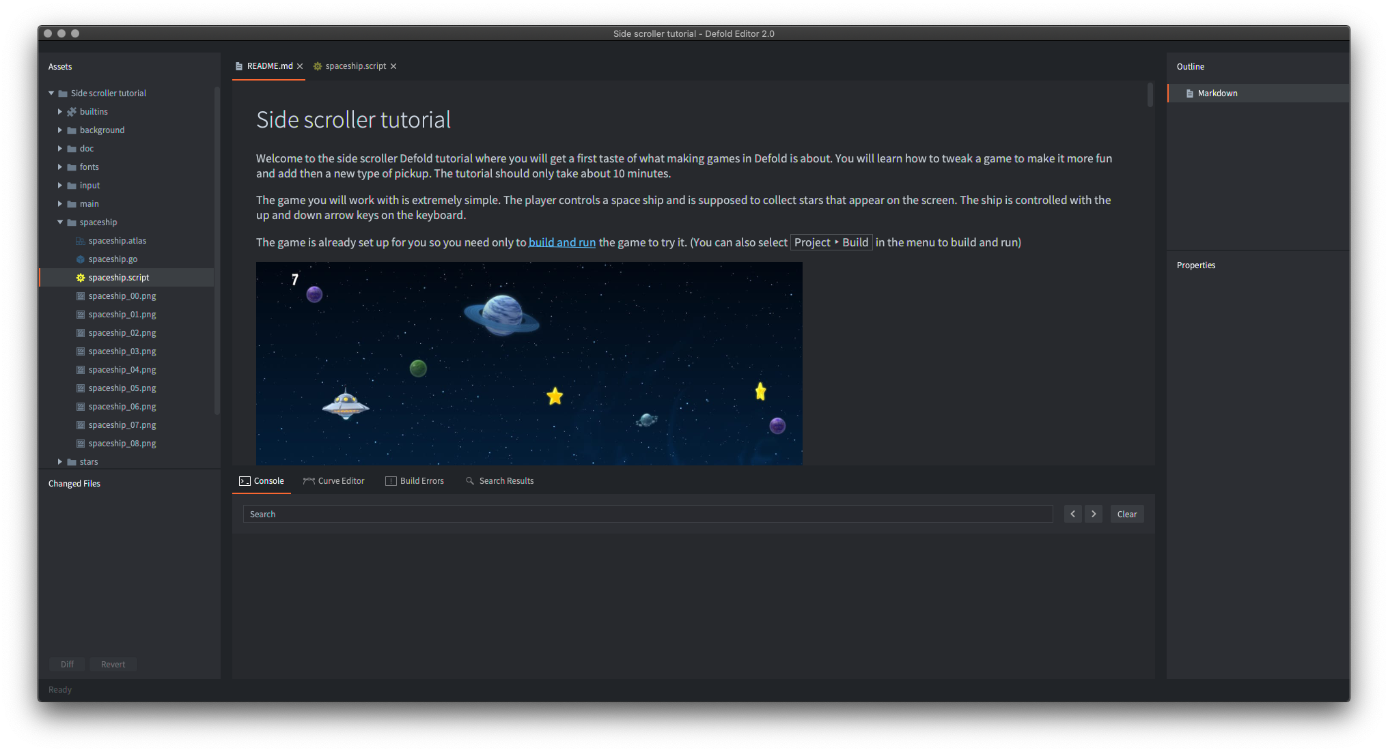
Task: Click the spaceship_04.png image icon
Action: click(81, 370)
